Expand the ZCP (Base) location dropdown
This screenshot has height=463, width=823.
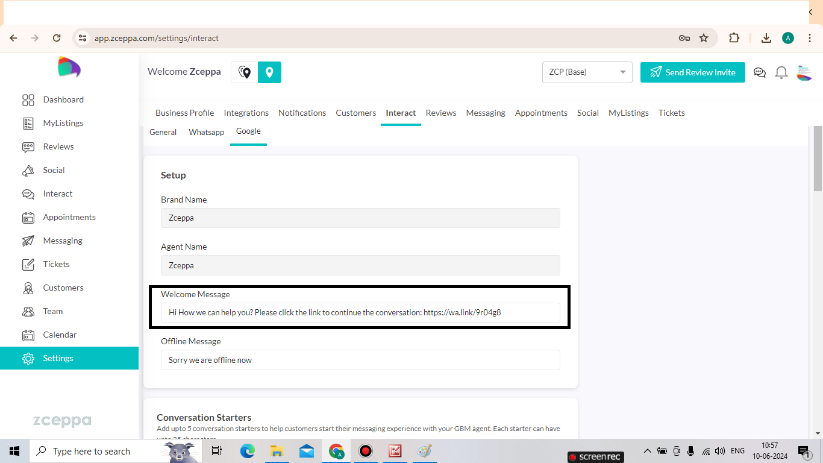click(587, 72)
